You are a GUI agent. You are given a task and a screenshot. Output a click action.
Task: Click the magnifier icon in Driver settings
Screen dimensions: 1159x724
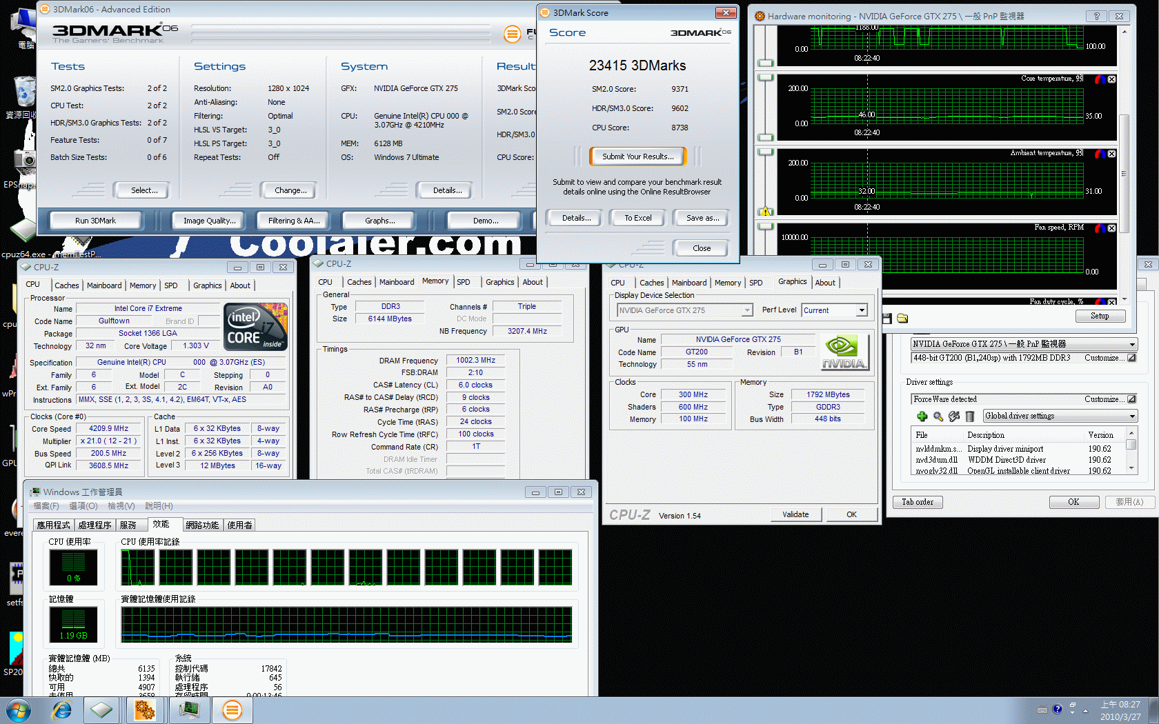point(938,416)
